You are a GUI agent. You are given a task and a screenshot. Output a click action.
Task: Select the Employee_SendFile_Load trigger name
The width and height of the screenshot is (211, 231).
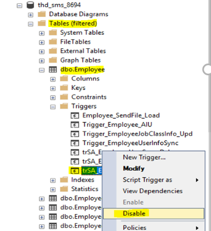[121, 115]
